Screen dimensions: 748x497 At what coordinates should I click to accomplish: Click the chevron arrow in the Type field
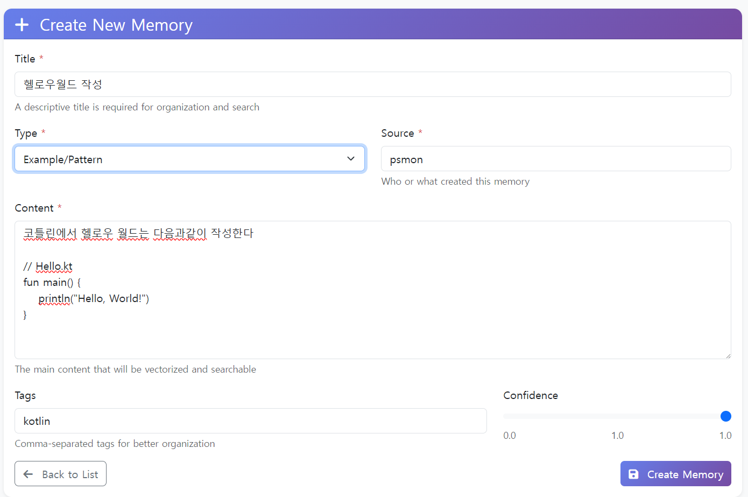pyautogui.click(x=351, y=159)
